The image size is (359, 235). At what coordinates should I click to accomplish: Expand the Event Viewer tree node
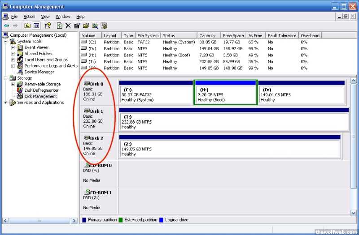(13, 47)
